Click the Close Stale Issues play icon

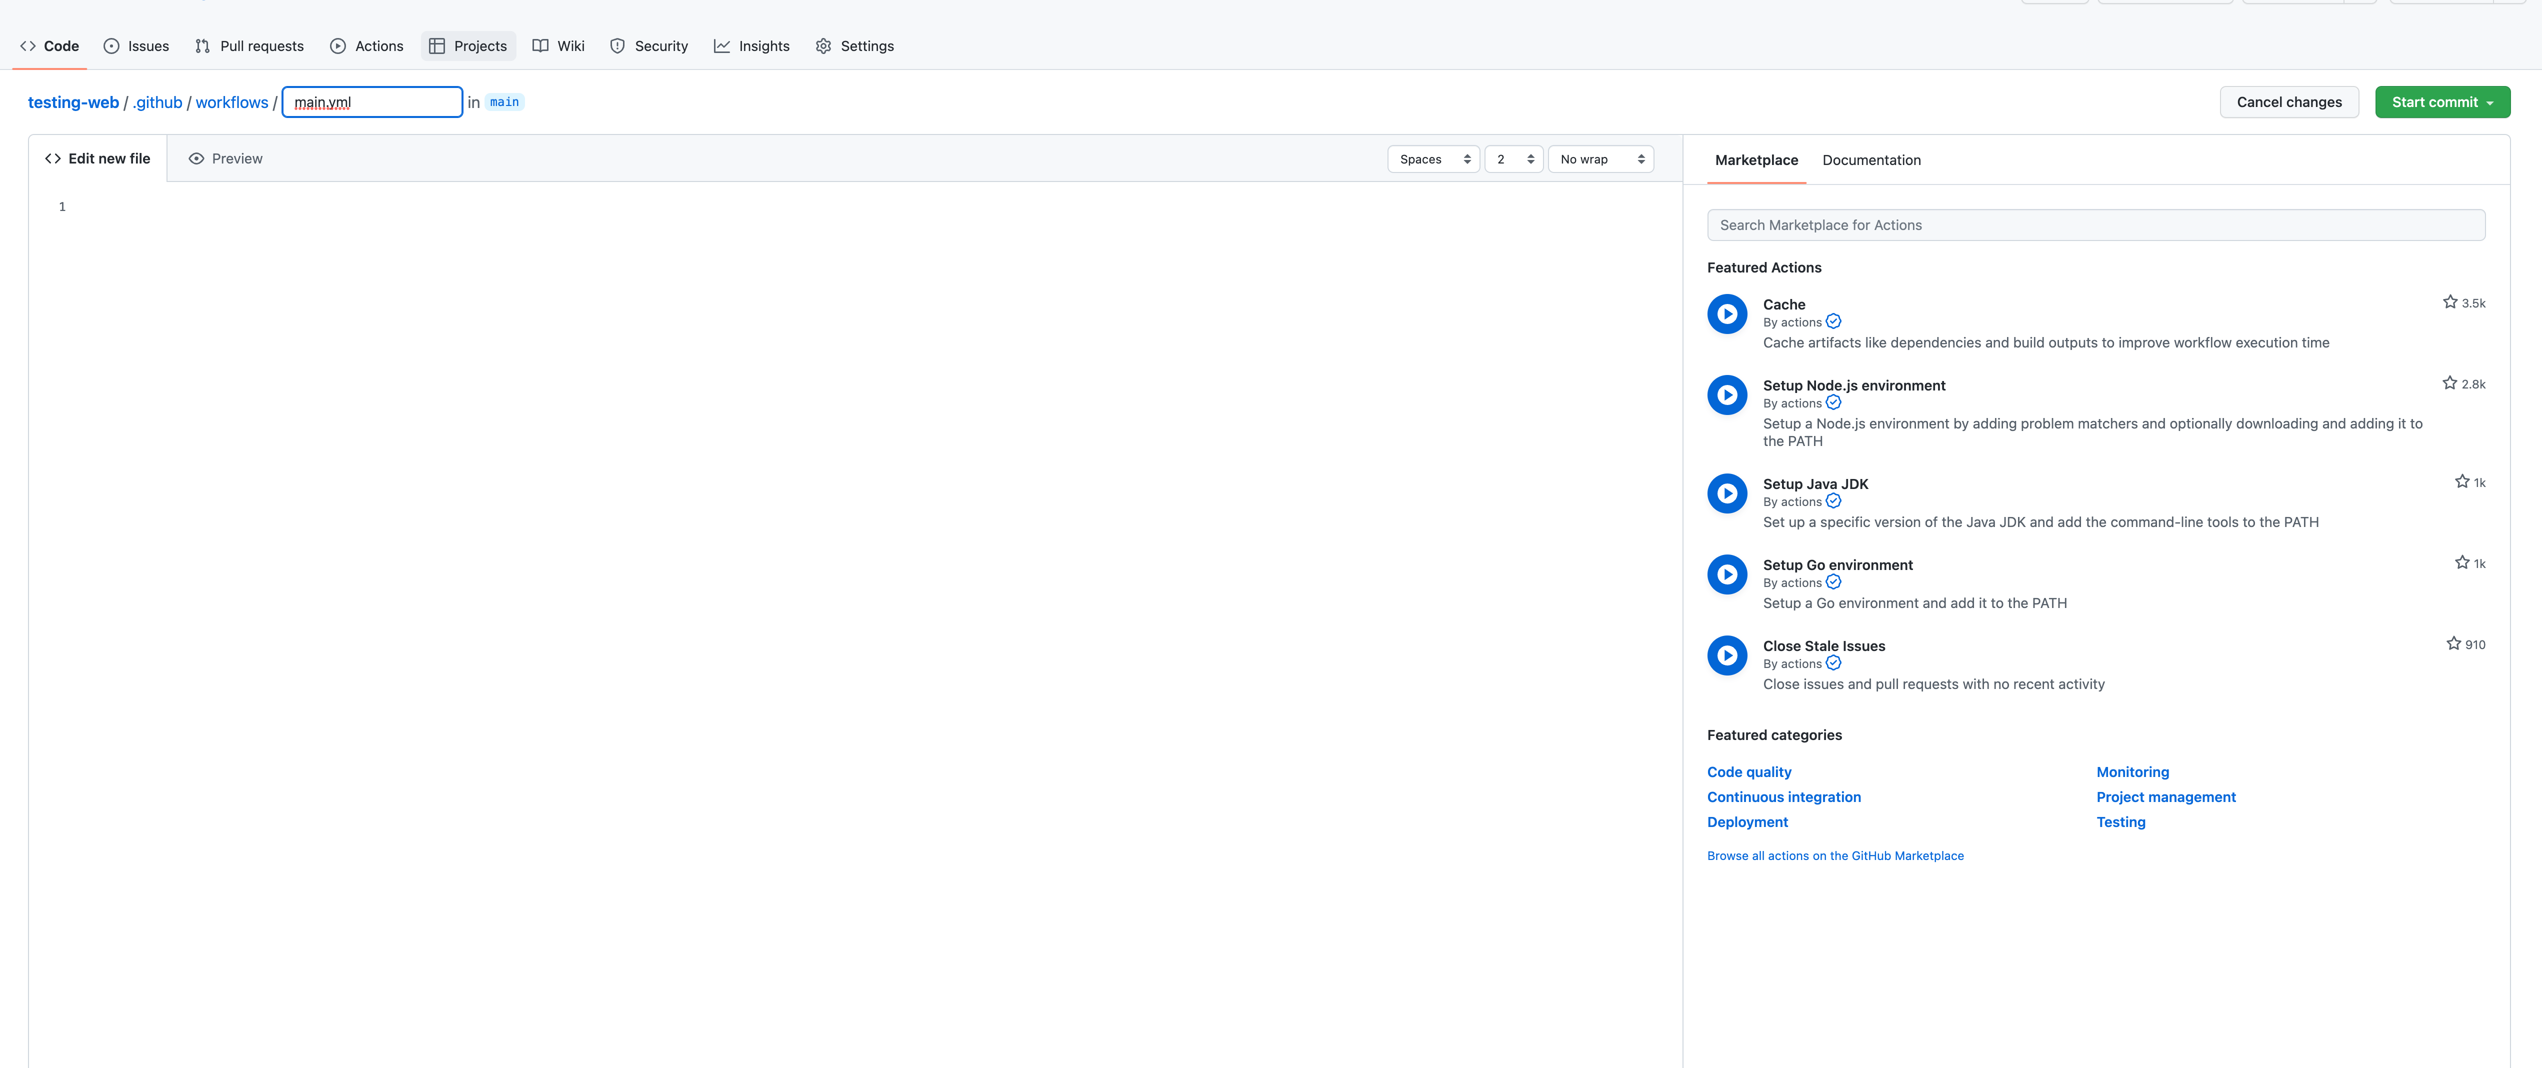click(1727, 655)
